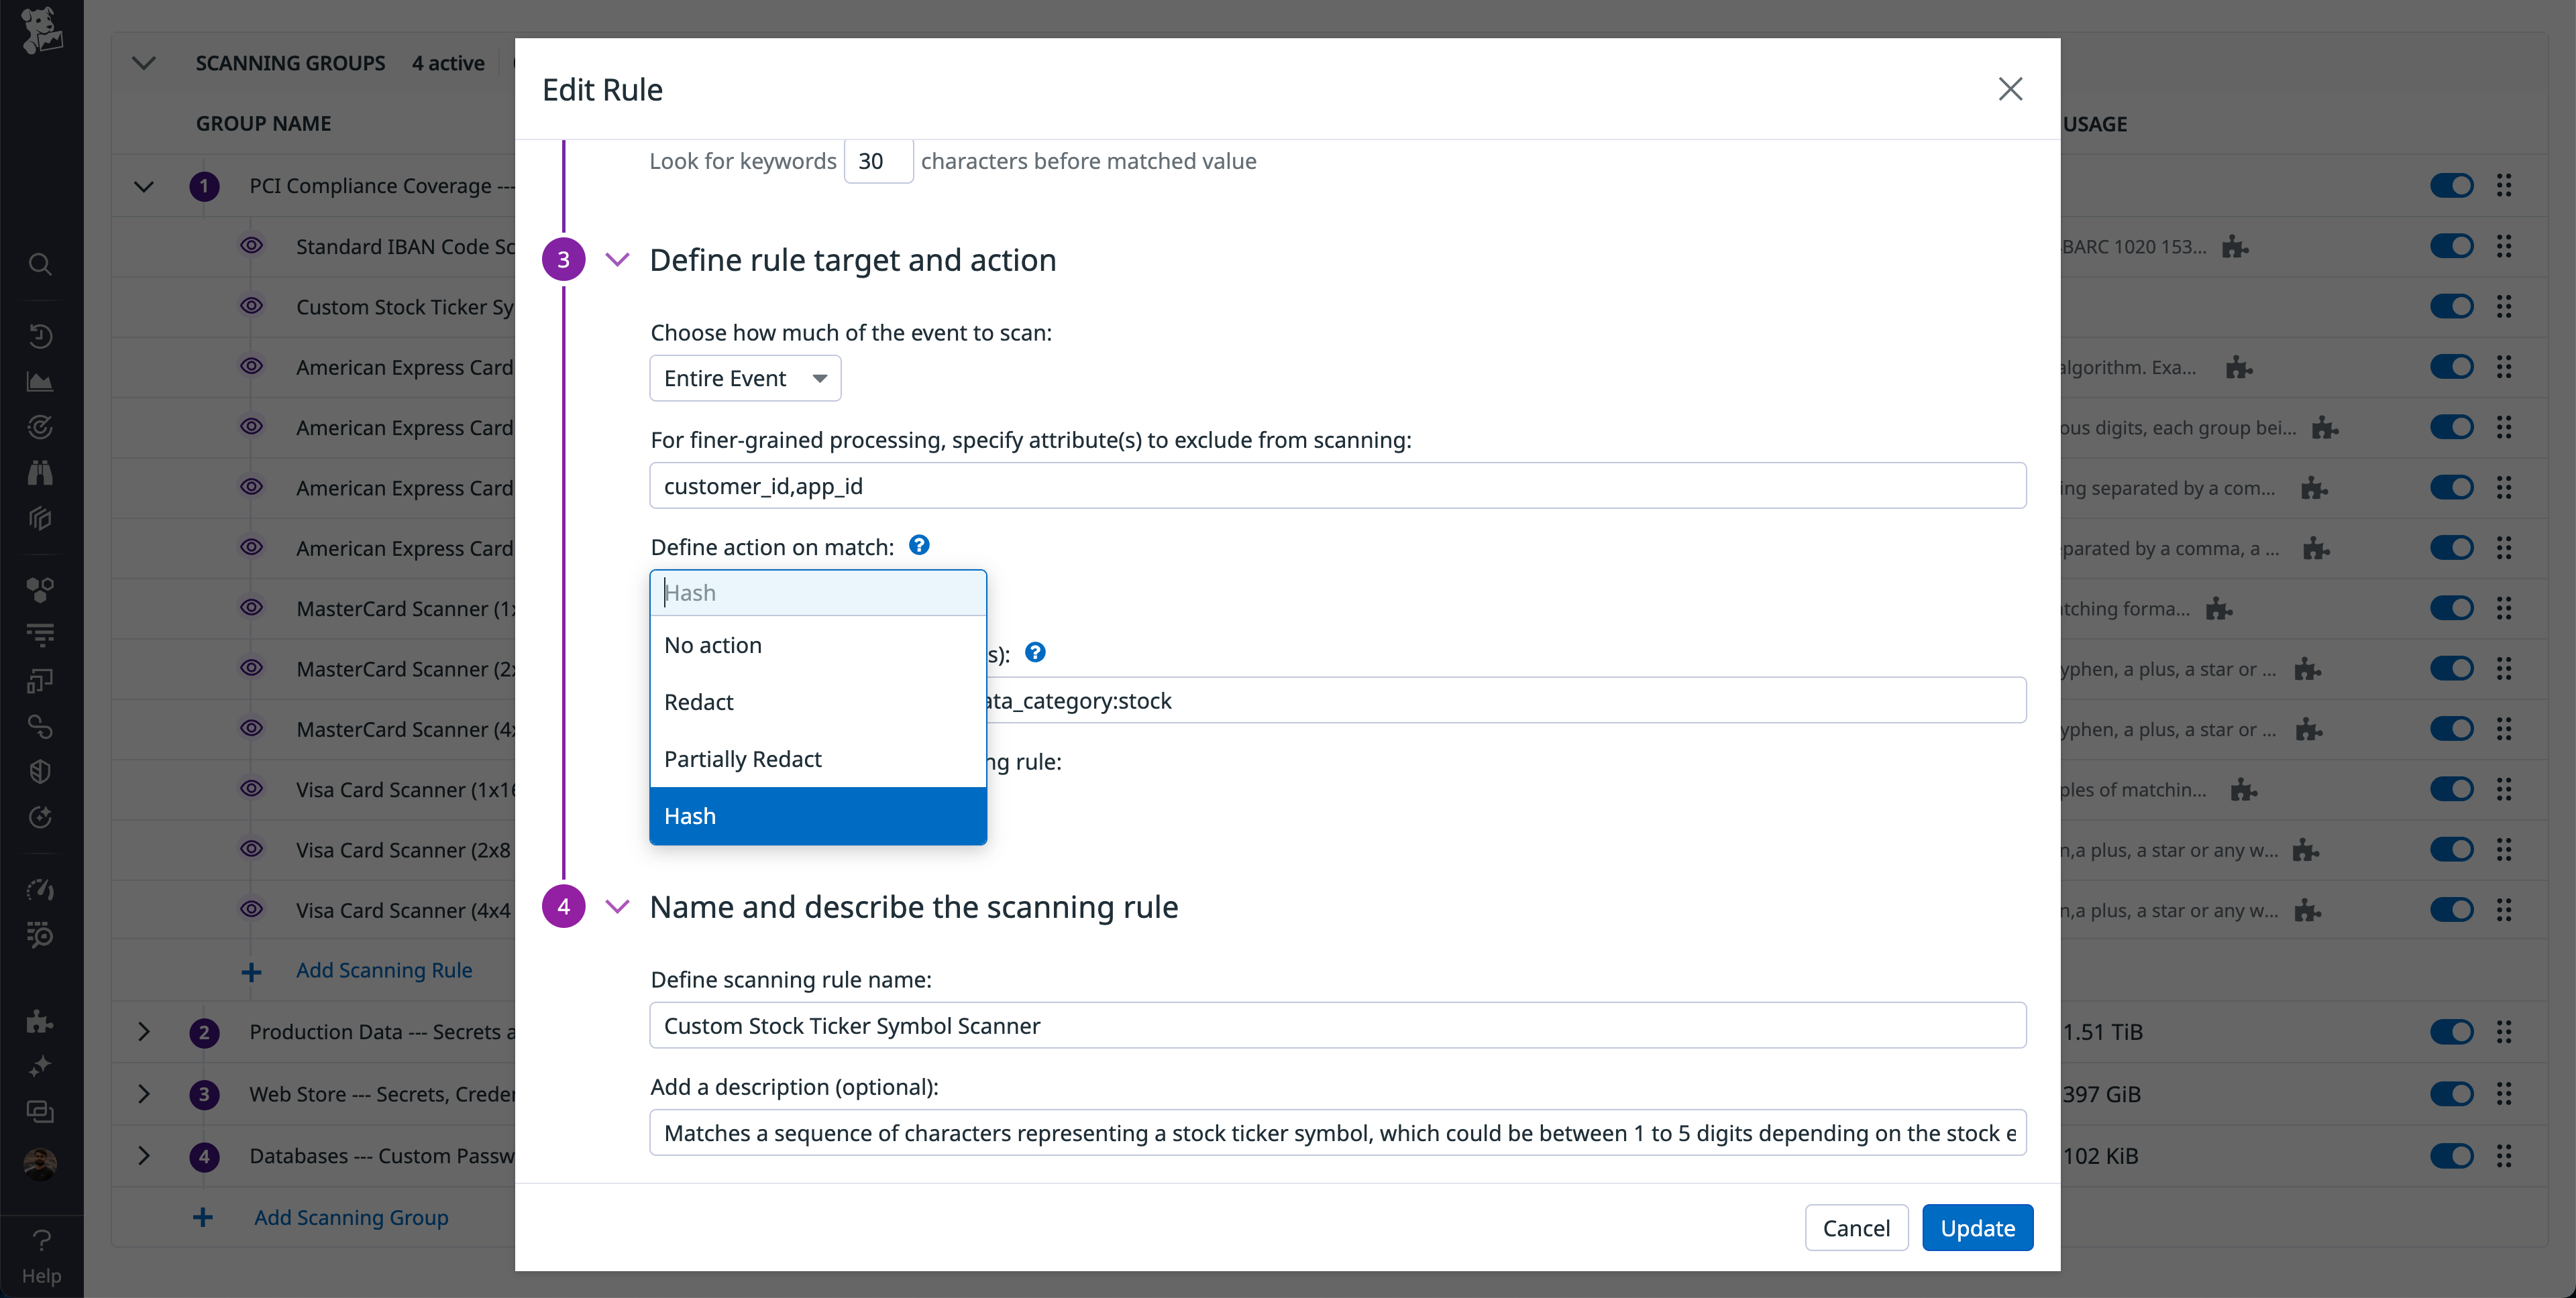Image resolution: width=2576 pixels, height=1298 pixels.
Task: Disable the usage toggle on the top row
Action: 2453,185
